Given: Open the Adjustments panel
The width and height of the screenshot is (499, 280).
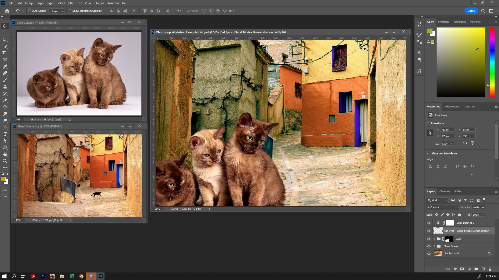Looking at the screenshot, I should (452, 106).
